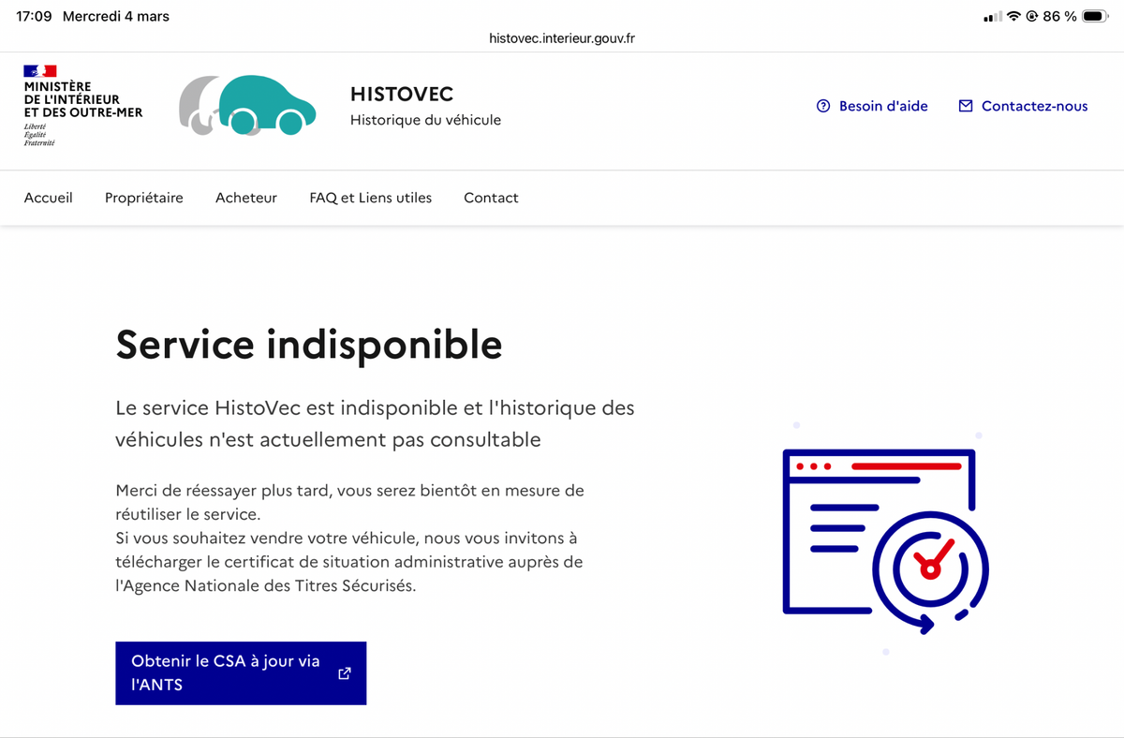
Task: Open the Propriétaire navigation item
Action: pos(144,198)
